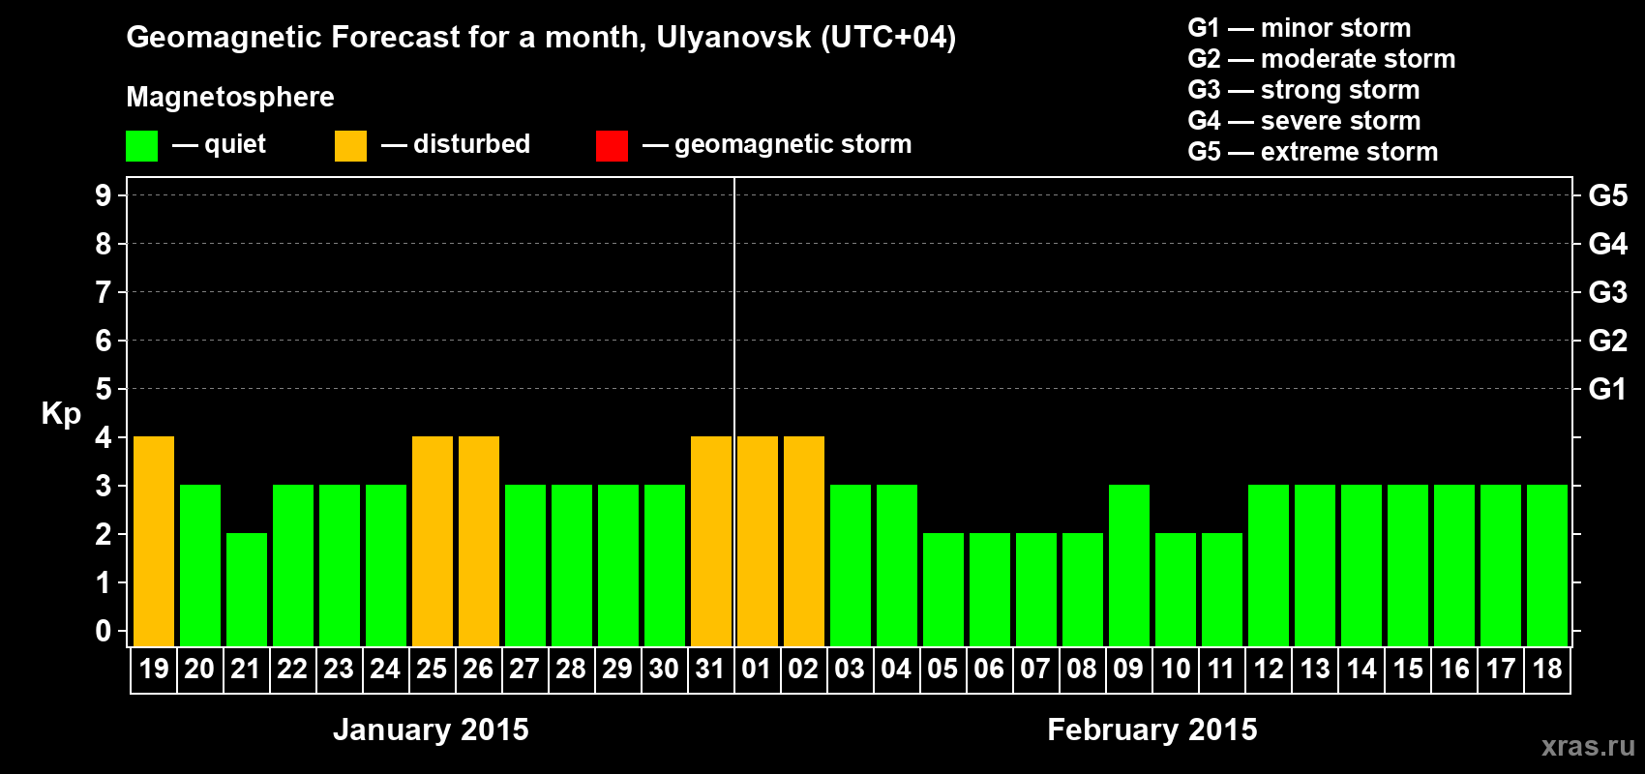Click the date label '30' on the axis
1645x774 pixels.
pos(664,670)
